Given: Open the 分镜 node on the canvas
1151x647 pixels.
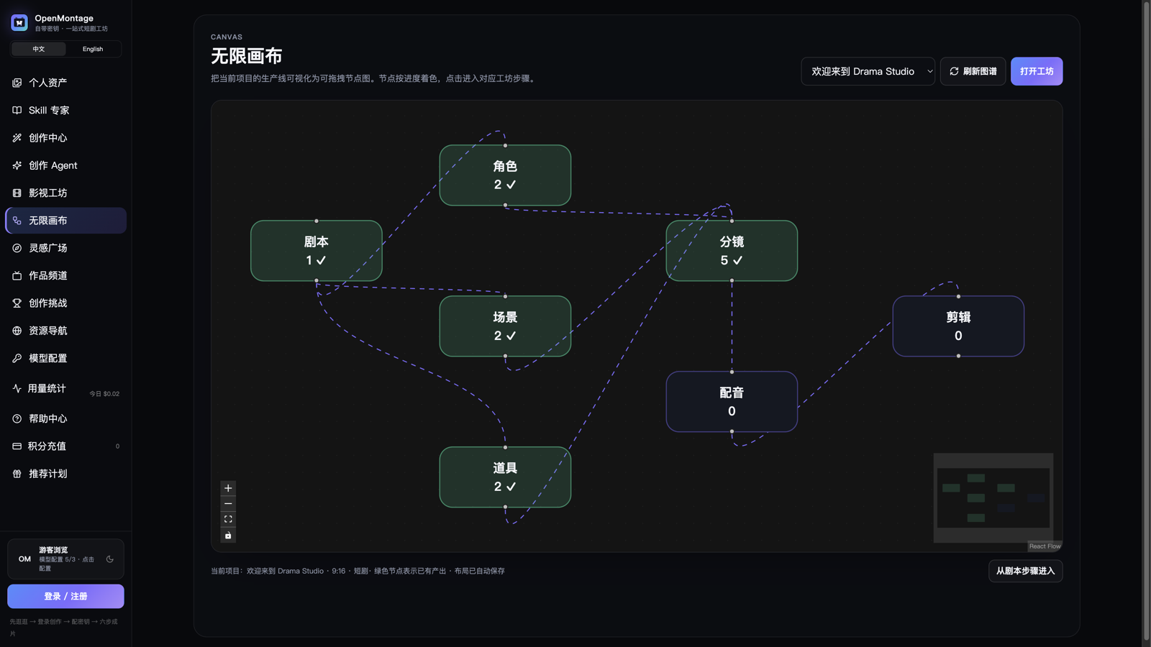Looking at the screenshot, I should (x=732, y=251).
